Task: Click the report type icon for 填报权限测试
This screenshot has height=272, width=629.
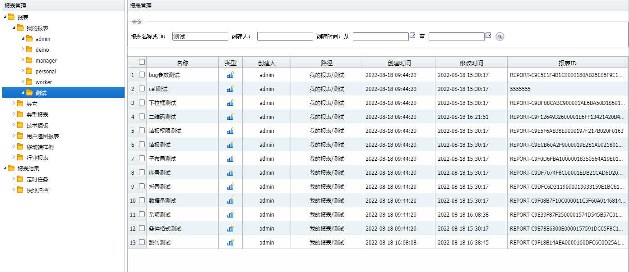Action: tap(231, 131)
